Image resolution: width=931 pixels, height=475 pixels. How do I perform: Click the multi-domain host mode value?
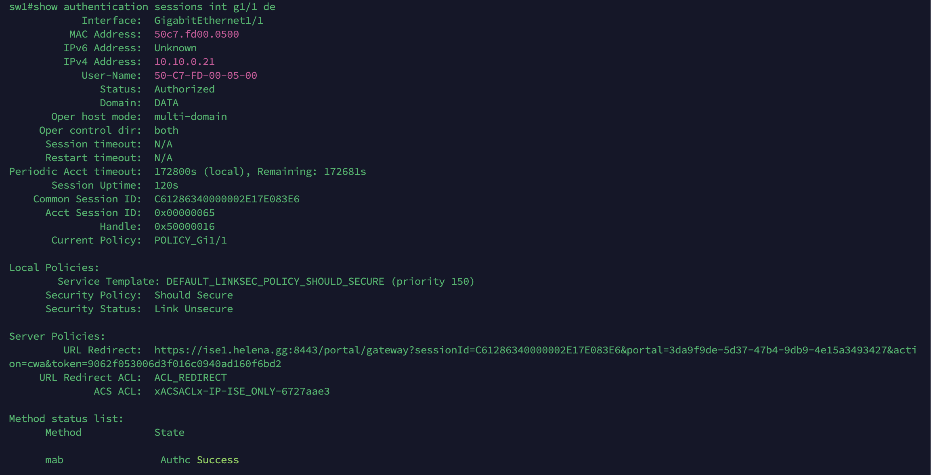click(x=191, y=117)
